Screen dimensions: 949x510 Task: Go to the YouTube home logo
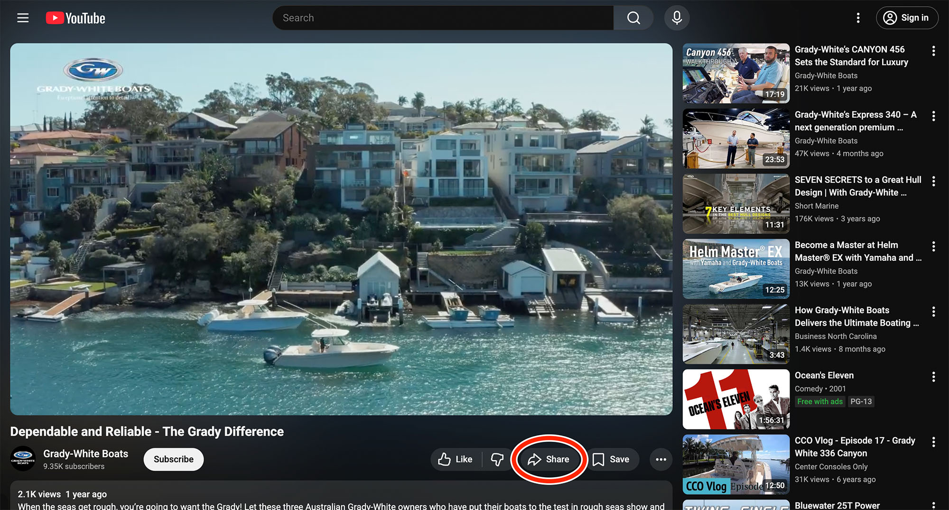(75, 18)
